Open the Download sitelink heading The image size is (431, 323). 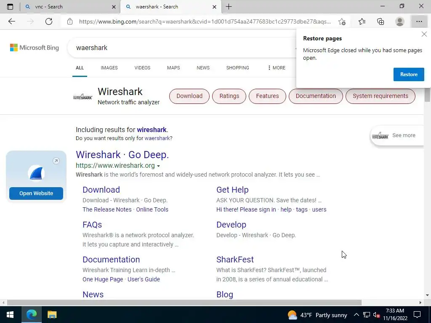click(101, 190)
